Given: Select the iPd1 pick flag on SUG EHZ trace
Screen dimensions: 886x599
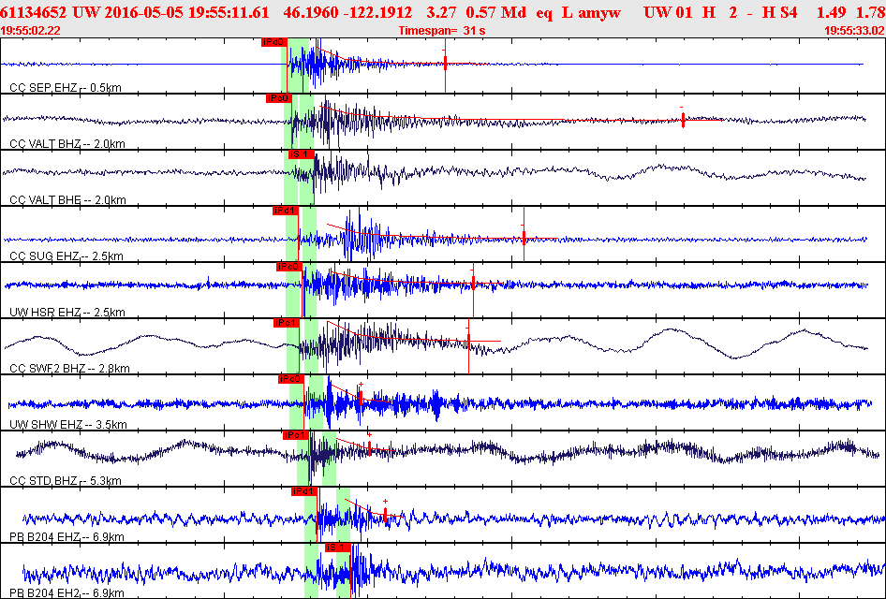Looking at the screenshot, I should pos(286,211).
